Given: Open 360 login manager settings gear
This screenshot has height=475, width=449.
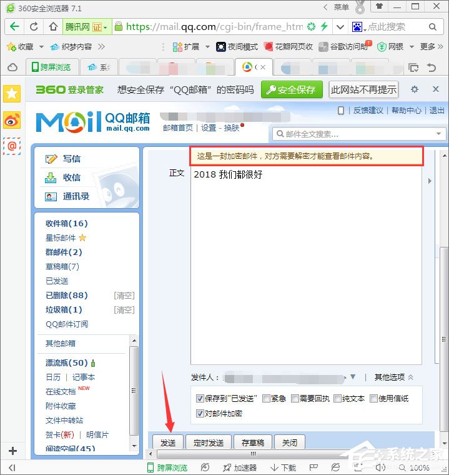Looking at the screenshot, I should (415, 89).
